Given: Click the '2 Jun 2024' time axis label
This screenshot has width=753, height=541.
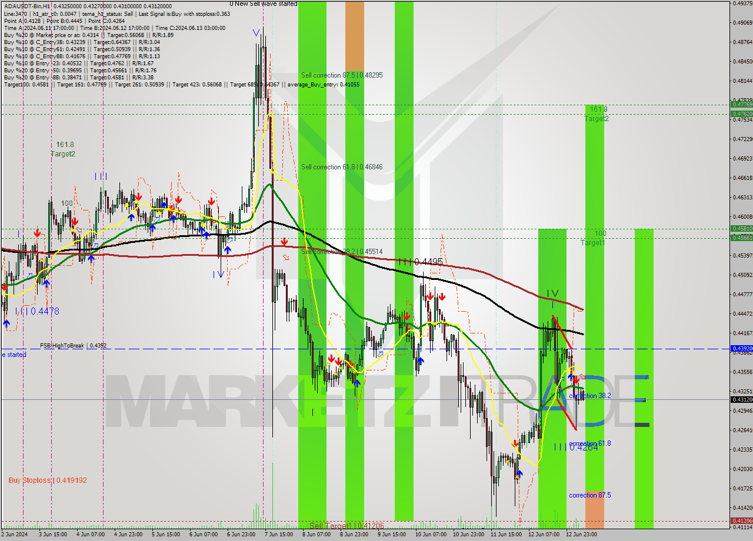Looking at the screenshot, I should (15, 534).
